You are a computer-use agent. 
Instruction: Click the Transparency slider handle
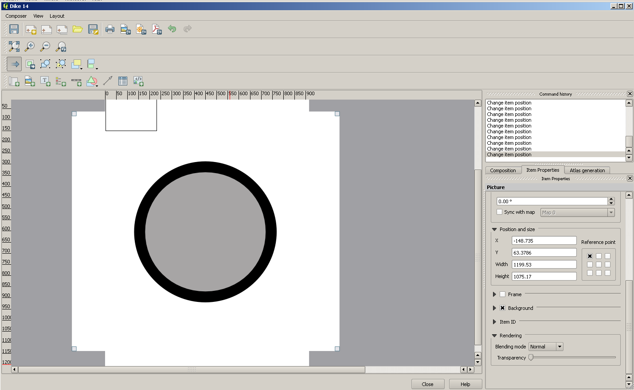pyautogui.click(x=531, y=358)
